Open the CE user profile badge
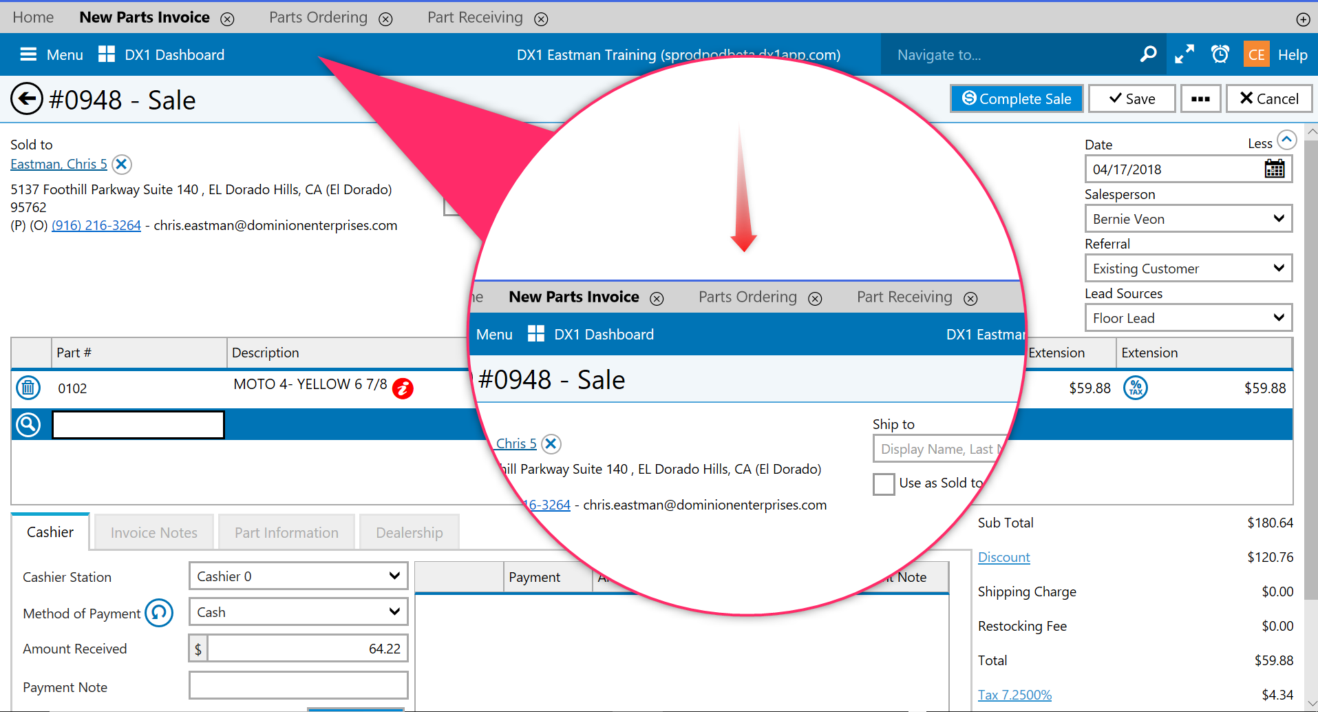Image resolution: width=1318 pixels, height=712 pixels. click(x=1256, y=54)
